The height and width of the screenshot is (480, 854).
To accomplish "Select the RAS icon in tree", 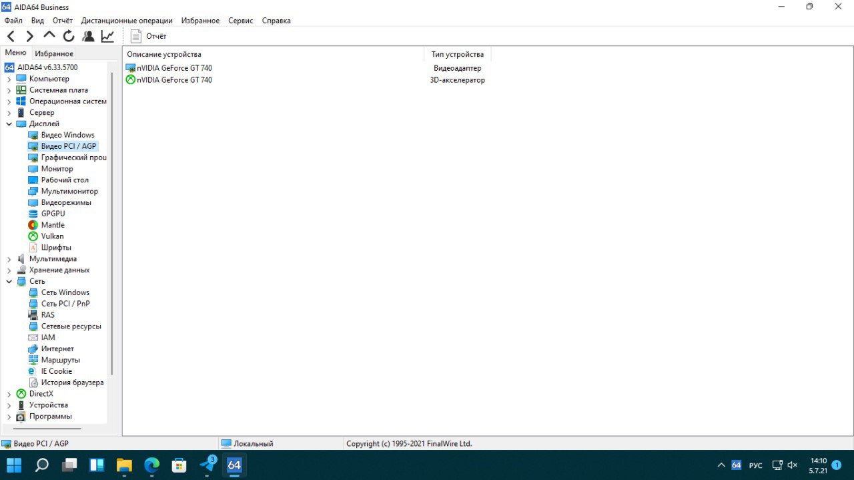I will click(x=33, y=315).
